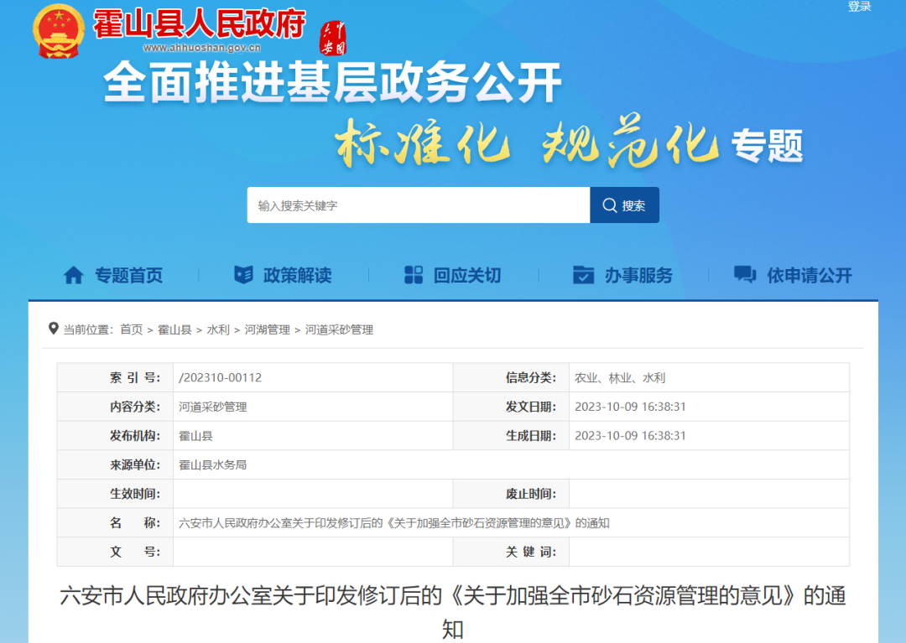Navigate to 水利 in breadcrumb
Image resolution: width=906 pixels, height=643 pixels.
pyautogui.click(x=218, y=330)
